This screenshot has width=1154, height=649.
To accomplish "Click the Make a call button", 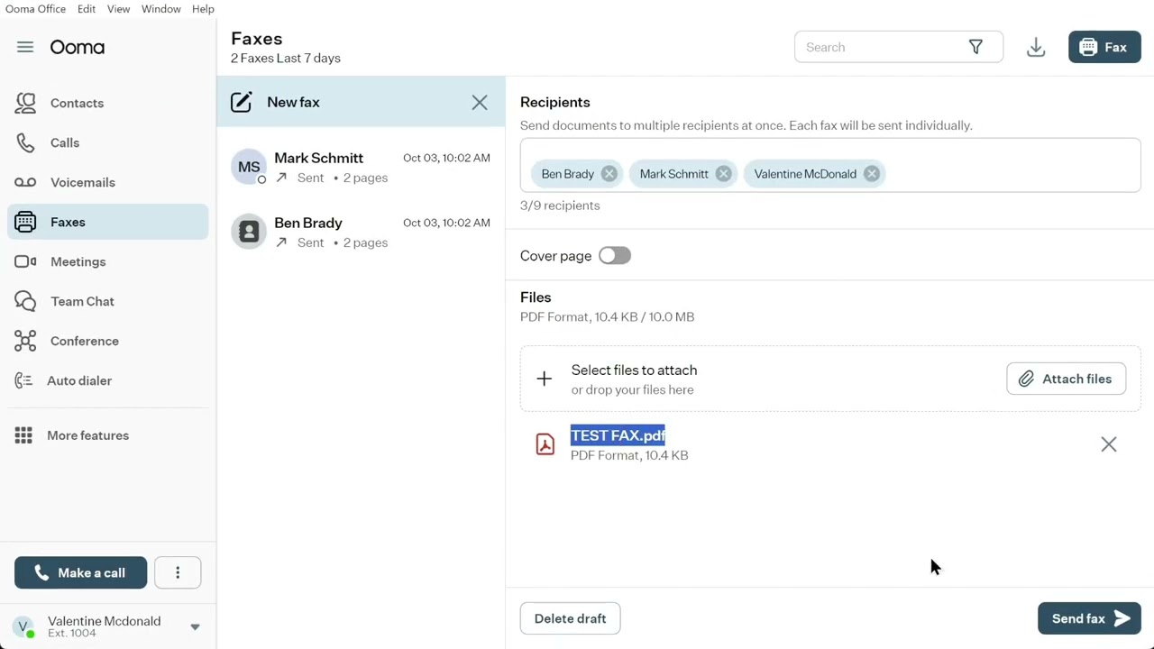I will pos(80,572).
